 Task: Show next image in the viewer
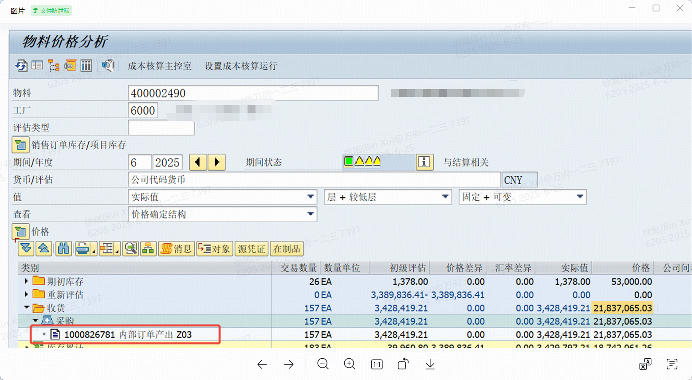[289, 364]
